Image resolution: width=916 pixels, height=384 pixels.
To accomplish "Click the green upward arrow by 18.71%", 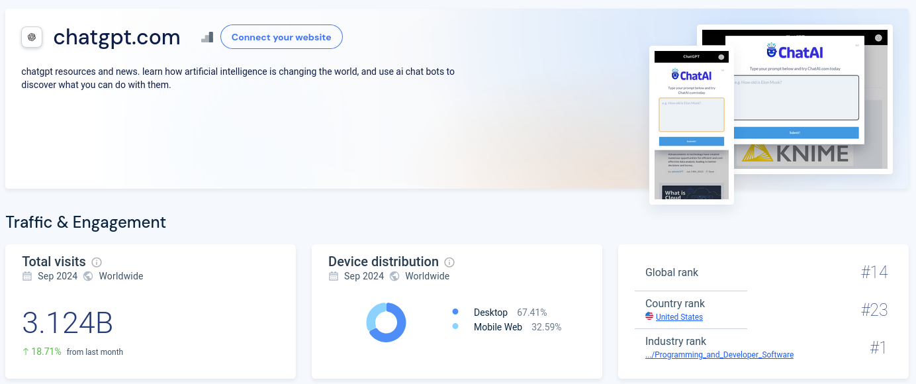I will (26, 352).
